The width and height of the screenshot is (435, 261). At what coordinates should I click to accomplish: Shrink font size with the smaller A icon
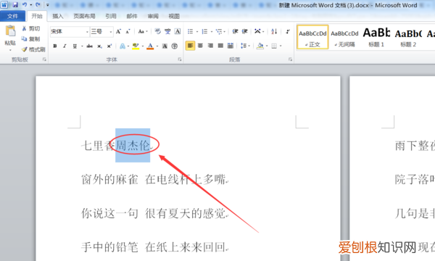tap(128, 31)
